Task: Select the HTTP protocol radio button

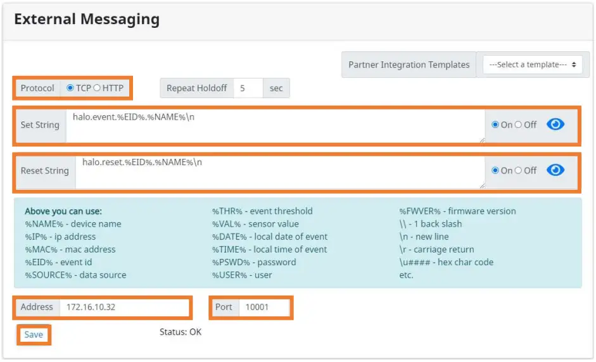Action: (97, 88)
